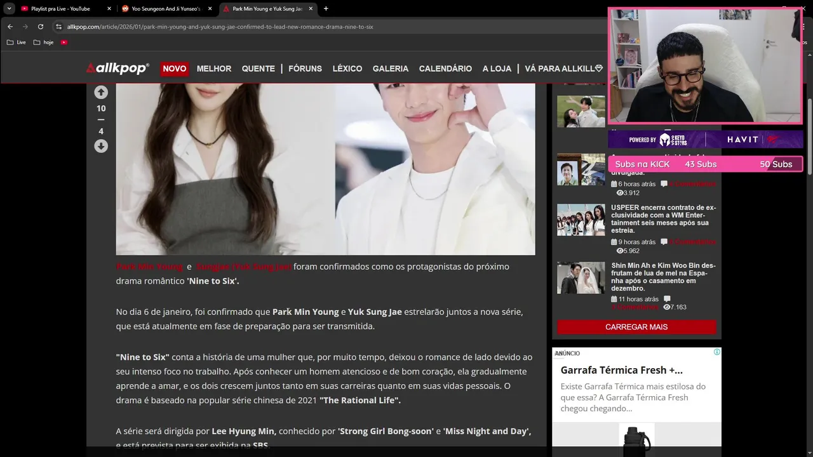Click the views eye icon beside 3.912
The image size is (813, 457).
coord(620,193)
